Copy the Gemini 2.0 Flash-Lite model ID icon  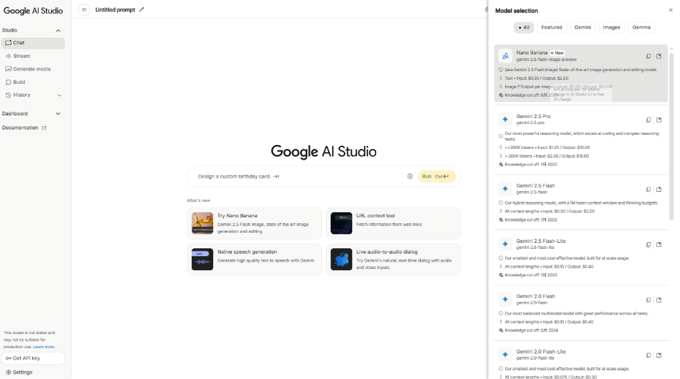648,355
